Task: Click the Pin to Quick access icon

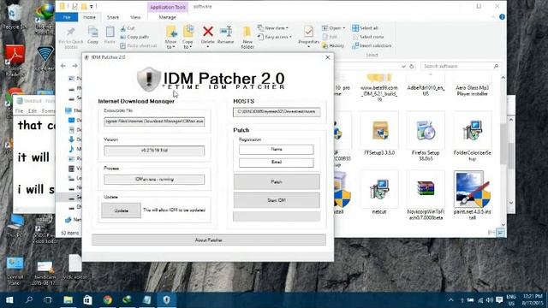Action: (71, 33)
